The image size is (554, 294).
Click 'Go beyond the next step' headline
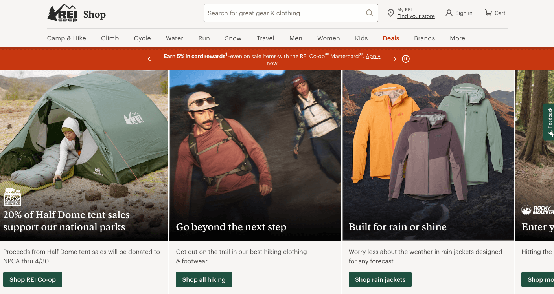[x=231, y=227]
